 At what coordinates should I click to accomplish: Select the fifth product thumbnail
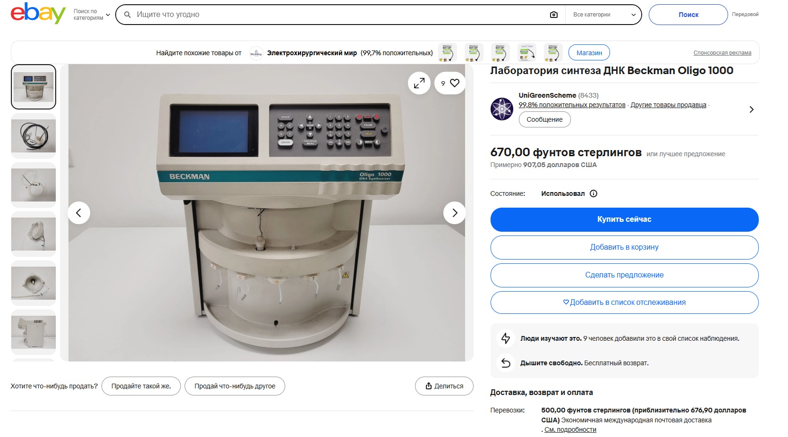tap(34, 283)
